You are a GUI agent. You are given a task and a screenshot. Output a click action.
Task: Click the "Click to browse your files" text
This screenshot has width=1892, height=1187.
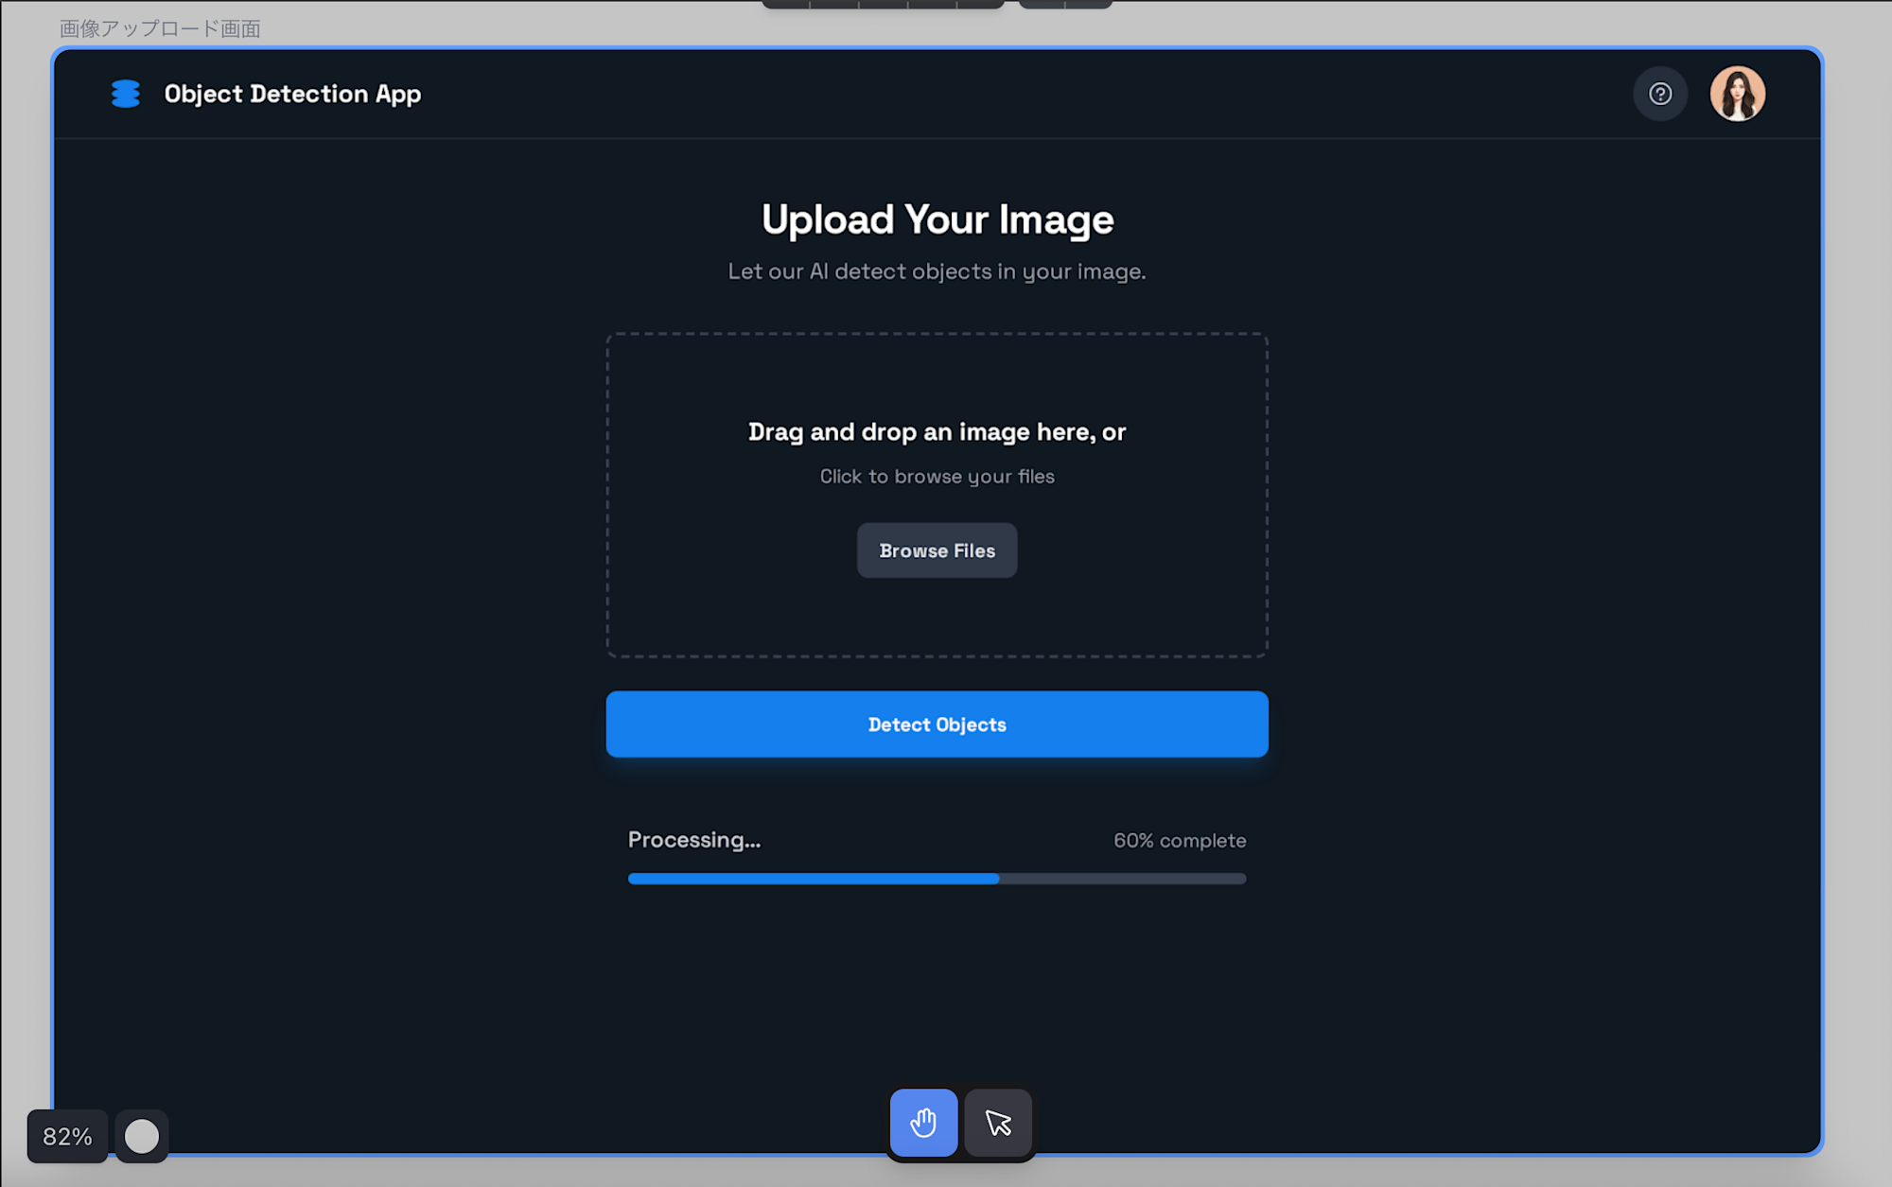pyautogui.click(x=937, y=477)
